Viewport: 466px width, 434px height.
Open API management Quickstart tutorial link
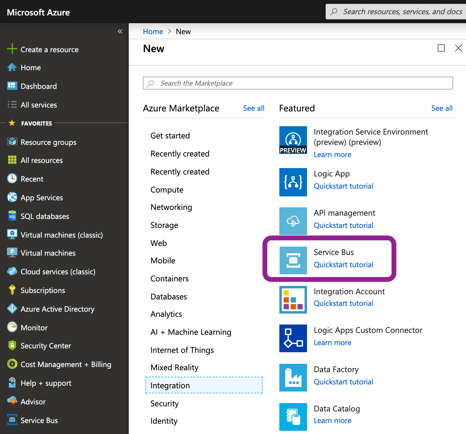pyautogui.click(x=343, y=225)
